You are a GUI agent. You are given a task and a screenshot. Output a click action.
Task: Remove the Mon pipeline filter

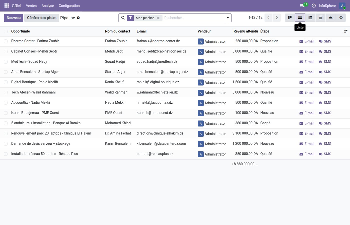pos(158,18)
